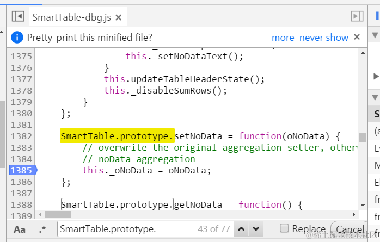Click the horizontal scrollbar thumb
This screenshot has width=380, height=242.
pos(58,214)
